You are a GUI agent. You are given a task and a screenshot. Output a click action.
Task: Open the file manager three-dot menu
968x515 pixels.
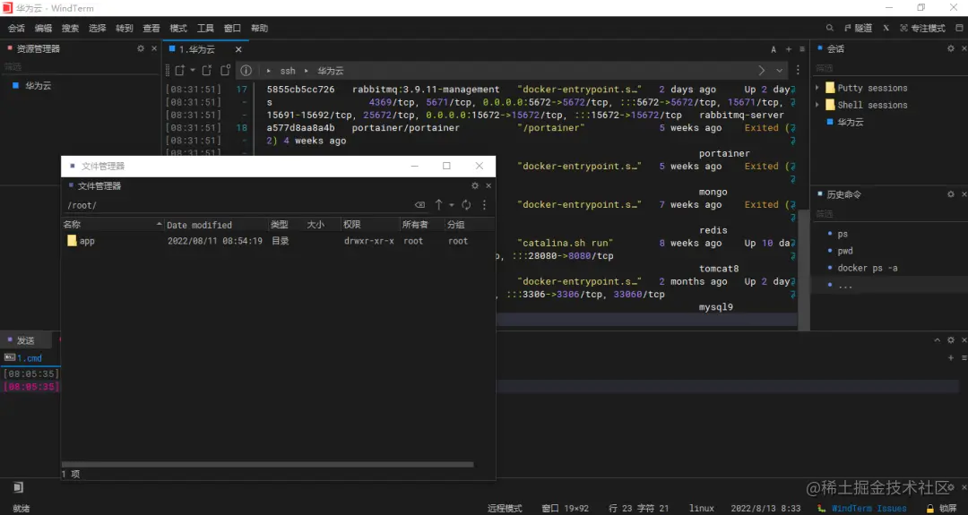pos(484,205)
